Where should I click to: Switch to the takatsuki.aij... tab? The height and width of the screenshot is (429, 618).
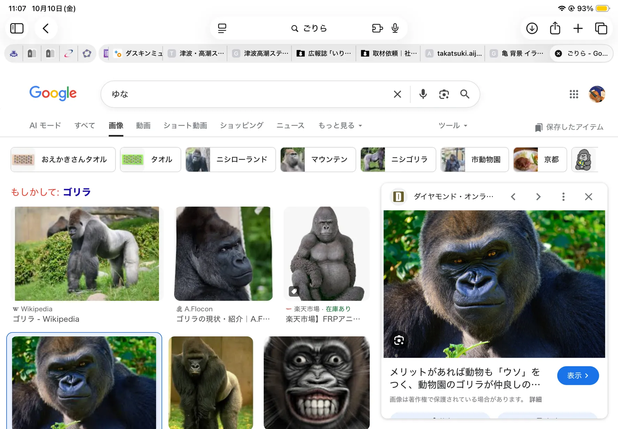click(453, 53)
